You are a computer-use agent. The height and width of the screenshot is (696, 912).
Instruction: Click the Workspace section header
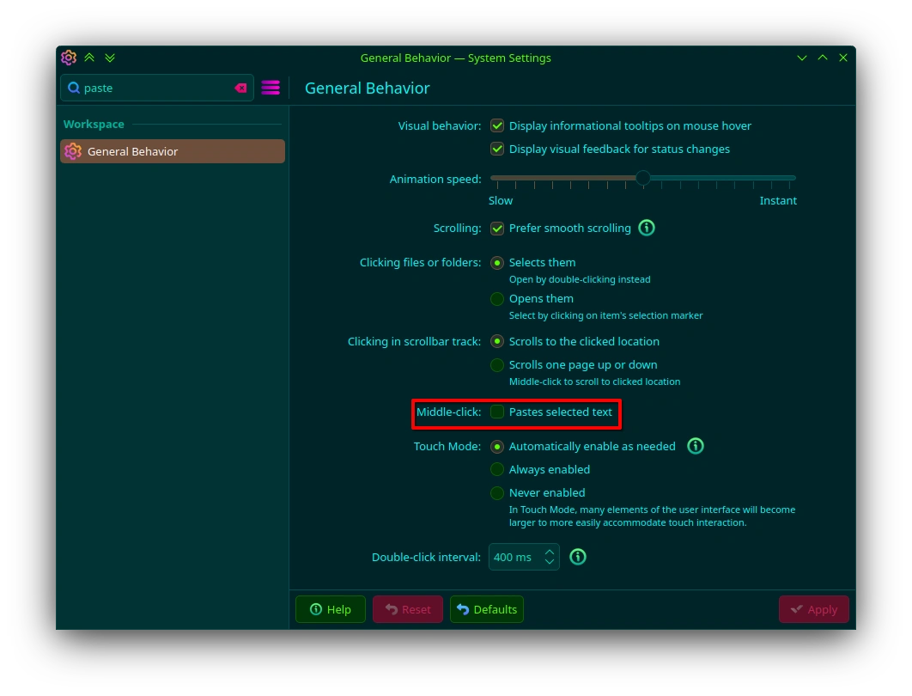(94, 124)
